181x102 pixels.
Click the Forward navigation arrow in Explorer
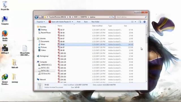(40, 17)
